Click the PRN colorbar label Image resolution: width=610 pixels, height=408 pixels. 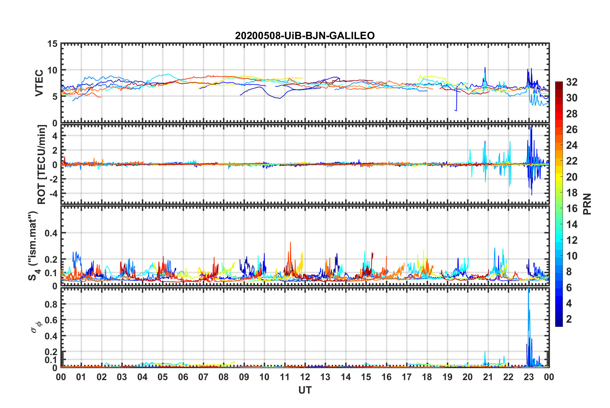[587, 204]
